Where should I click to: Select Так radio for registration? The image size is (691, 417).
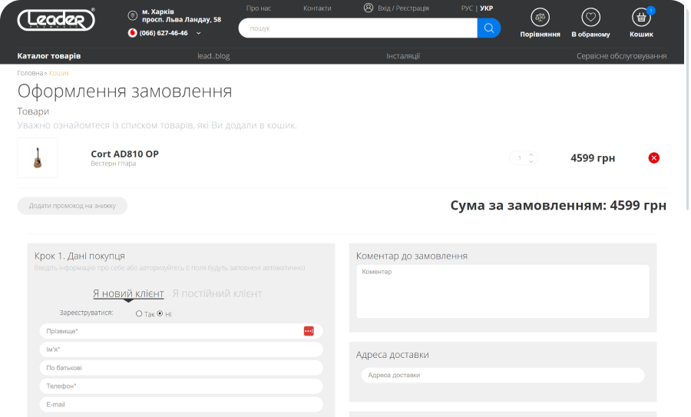coord(139,314)
